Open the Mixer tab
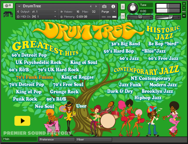The image size is (188, 144). [94, 140]
